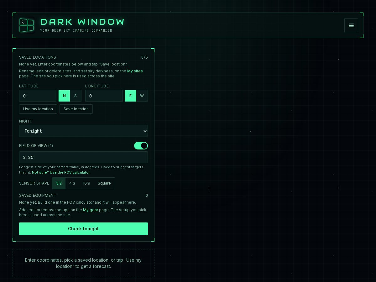Click the Use my location button

pos(38,109)
